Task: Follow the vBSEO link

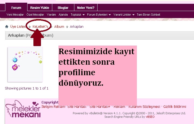Action: coord(150,117)
